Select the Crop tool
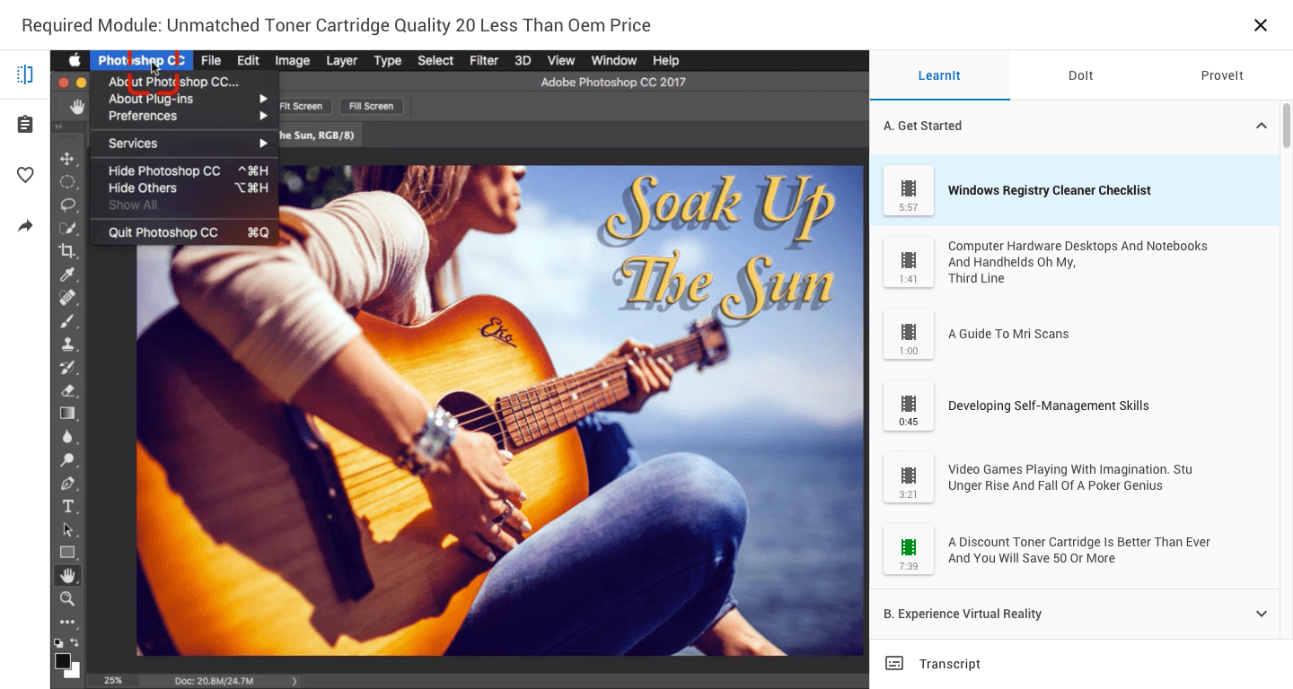This screenshot has height=689, width=1293. 67,251
